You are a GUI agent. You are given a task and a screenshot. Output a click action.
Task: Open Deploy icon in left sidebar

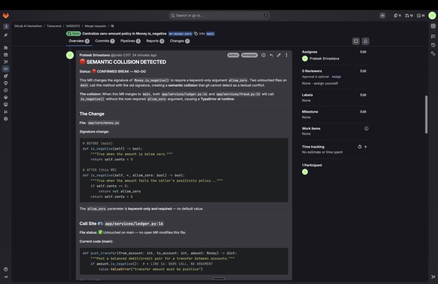click(x=5, y=91)
